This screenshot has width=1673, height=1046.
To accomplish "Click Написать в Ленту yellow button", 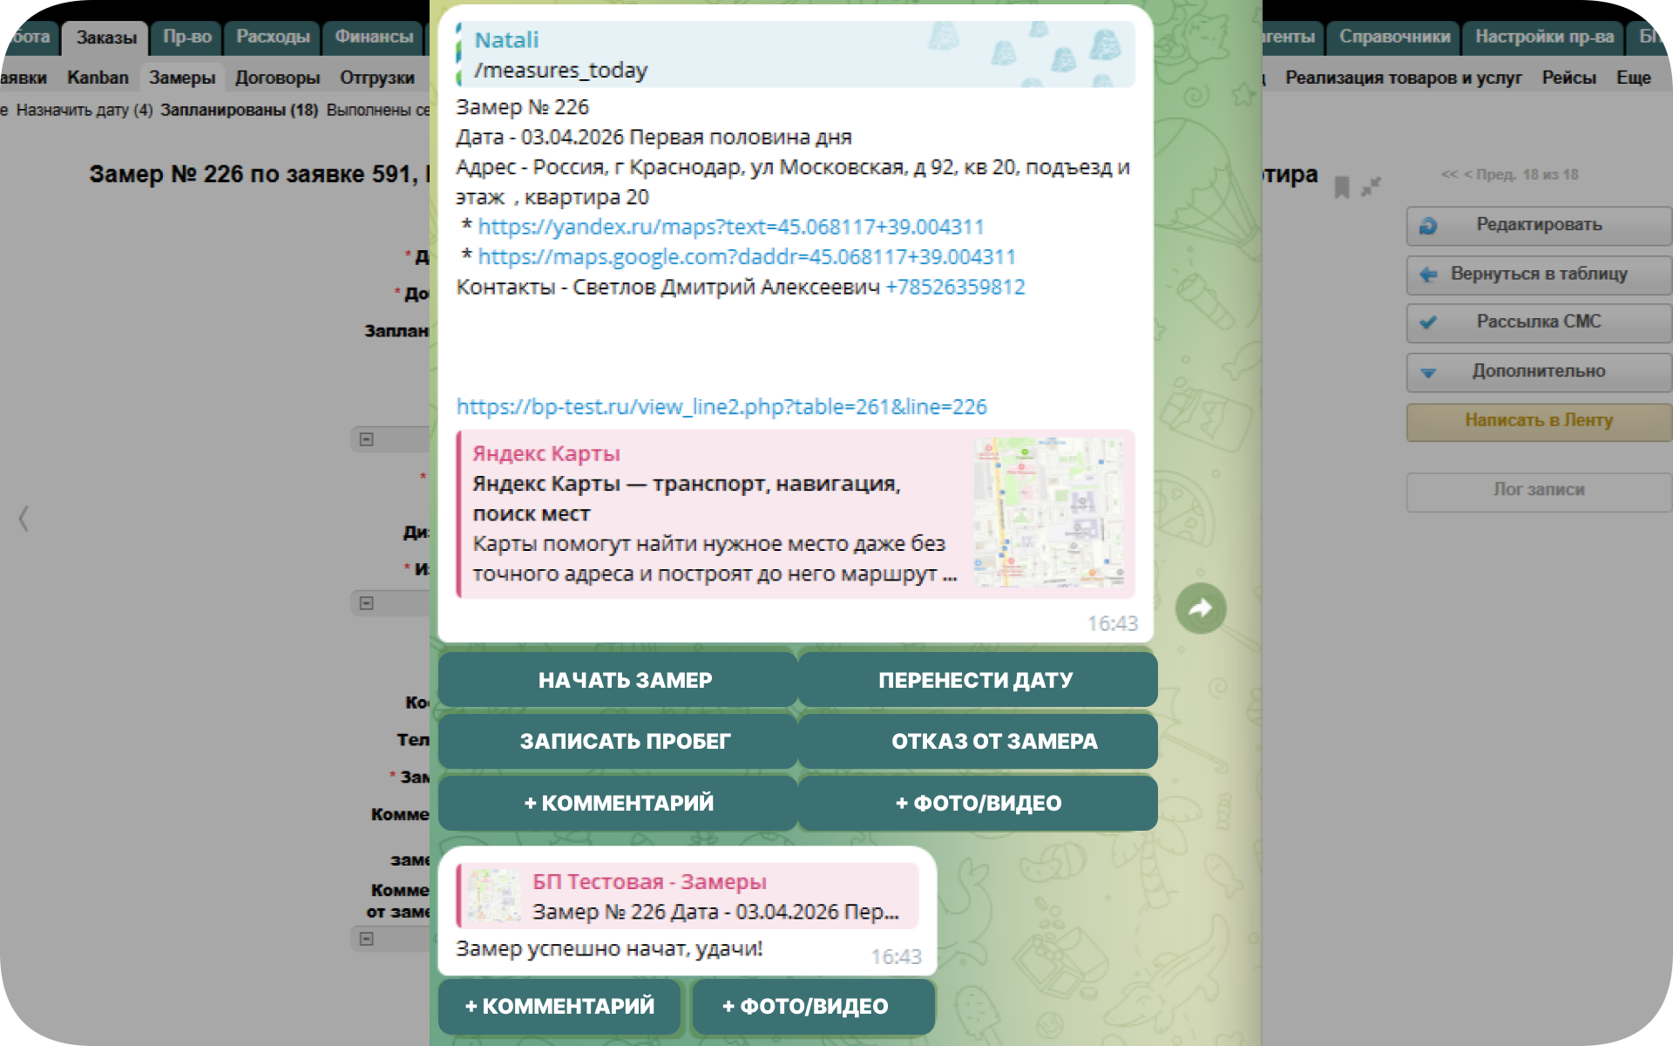I will [x=1538, y=421].
